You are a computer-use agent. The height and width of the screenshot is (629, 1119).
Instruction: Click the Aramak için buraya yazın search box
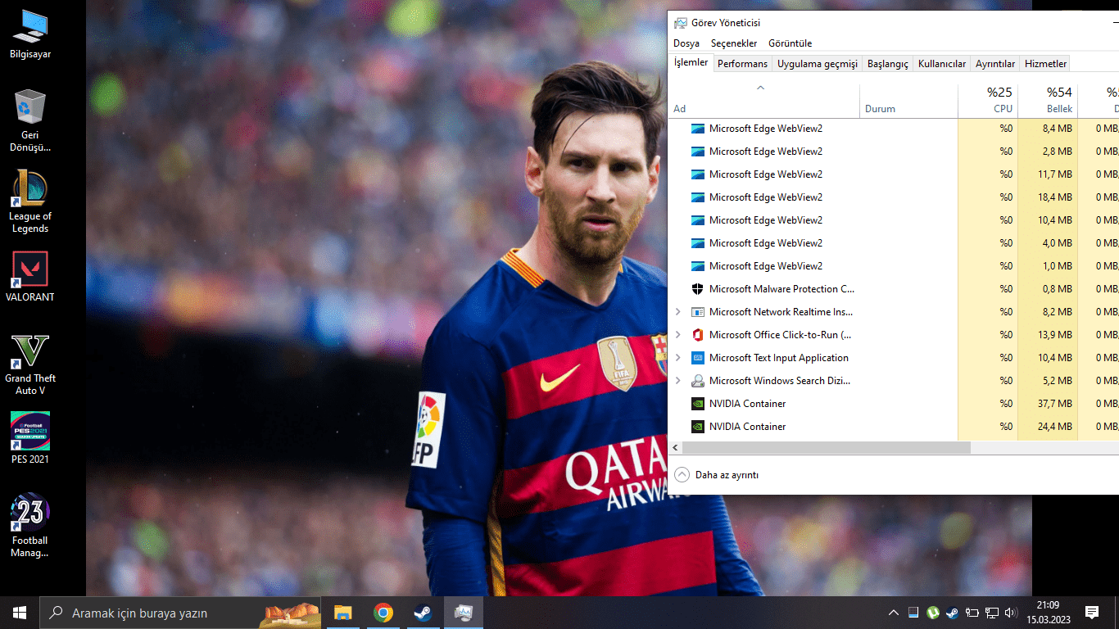click(x=182, y=613)
